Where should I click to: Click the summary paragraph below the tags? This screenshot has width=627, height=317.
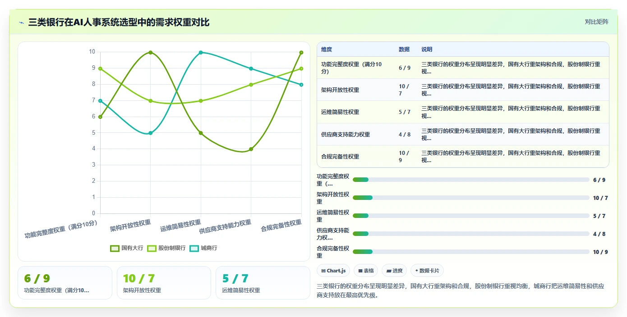point(461,290)
